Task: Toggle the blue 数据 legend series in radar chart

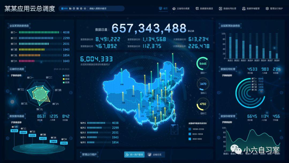Action: pyautogui.click(x=63, y=76)
